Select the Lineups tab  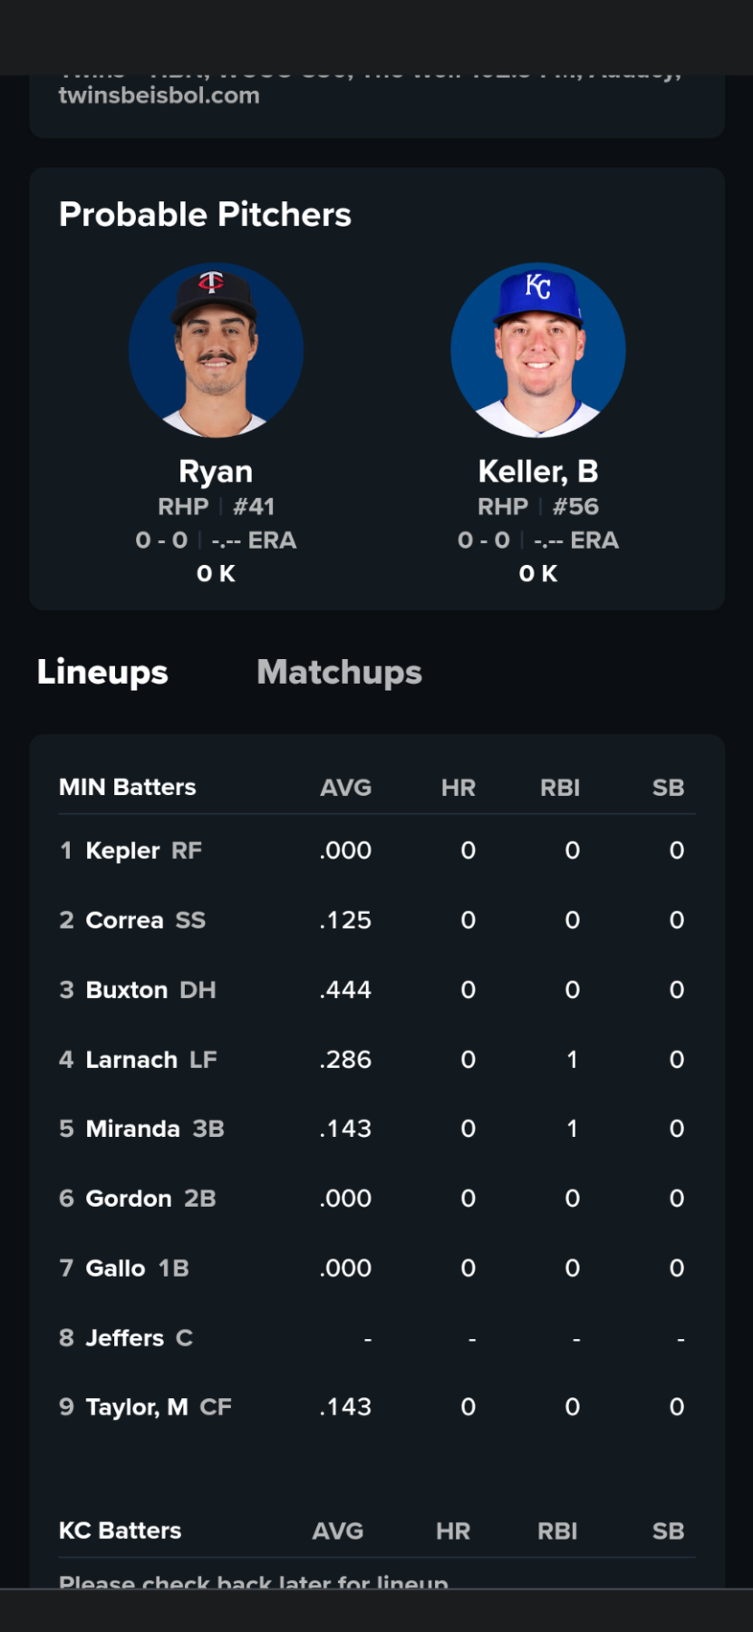tap(102, 672)
